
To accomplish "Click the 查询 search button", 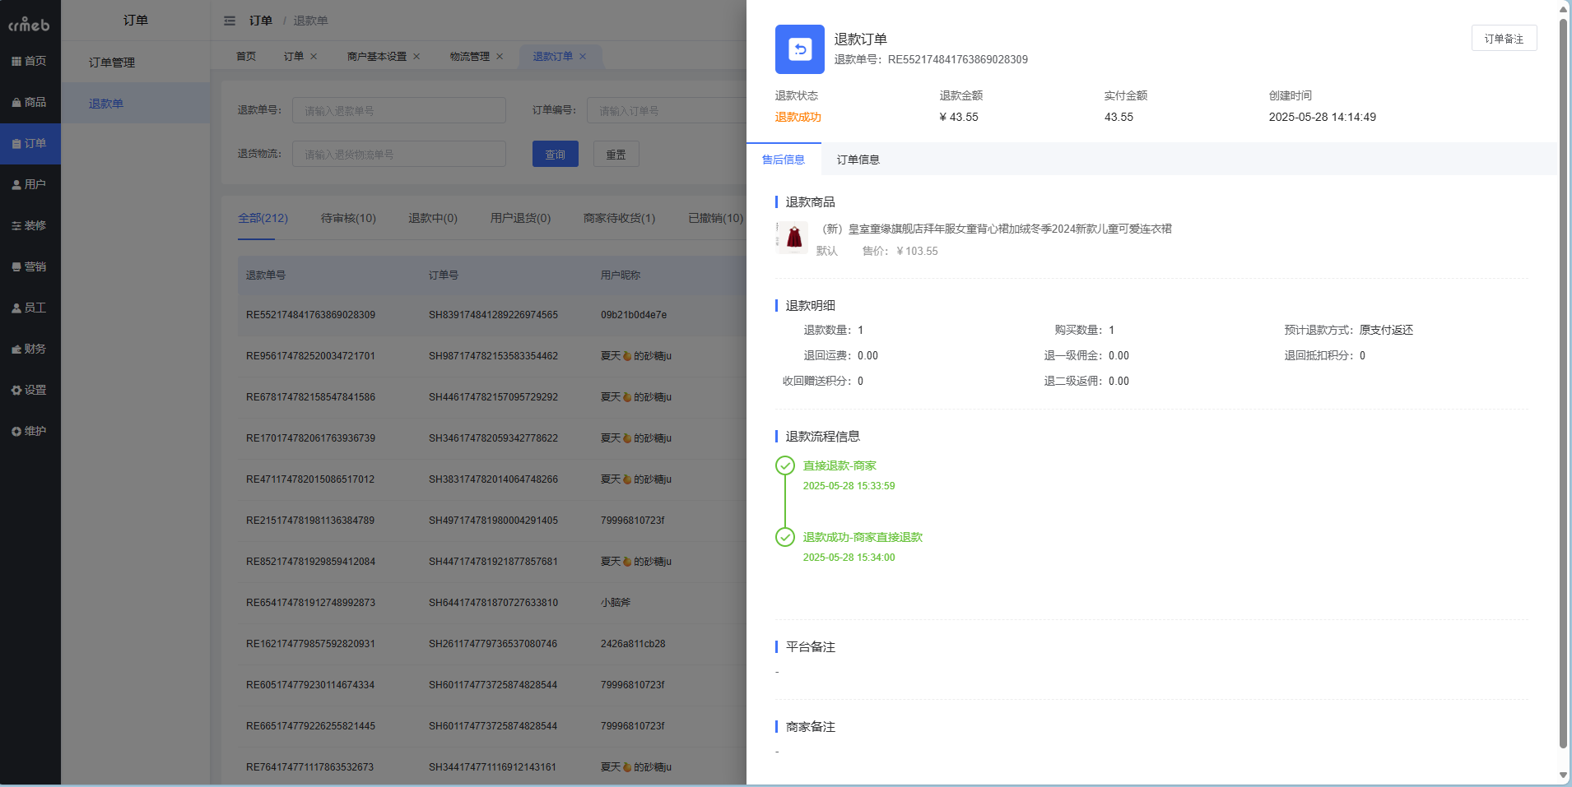I will pyautogui.click(x=556, y=154).
